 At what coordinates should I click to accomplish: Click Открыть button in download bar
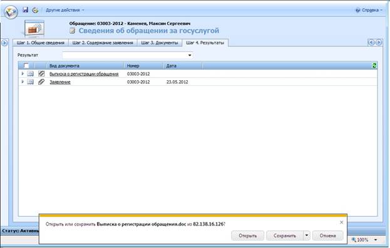click(x=247, y=235)
